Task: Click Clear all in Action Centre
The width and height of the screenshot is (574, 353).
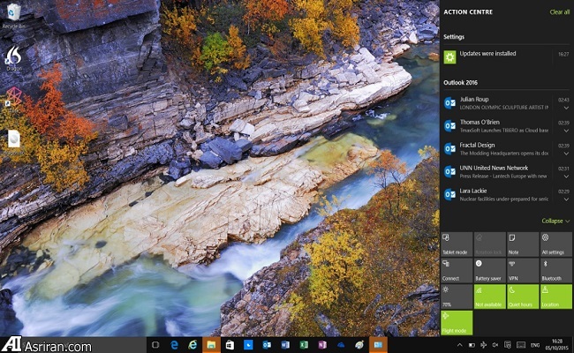Action: pyautogui.click(x=559, y=12)
